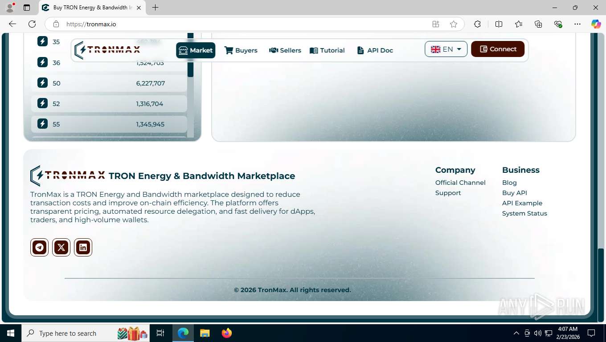Image resolution: width=606 pixels, height=342 pixels.
Task: Open browser Extensions icon
Action: (477, 24)
